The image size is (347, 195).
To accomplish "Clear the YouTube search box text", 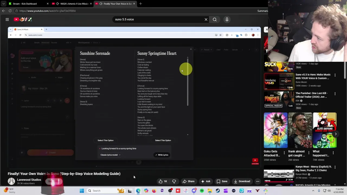I will 206,19.
